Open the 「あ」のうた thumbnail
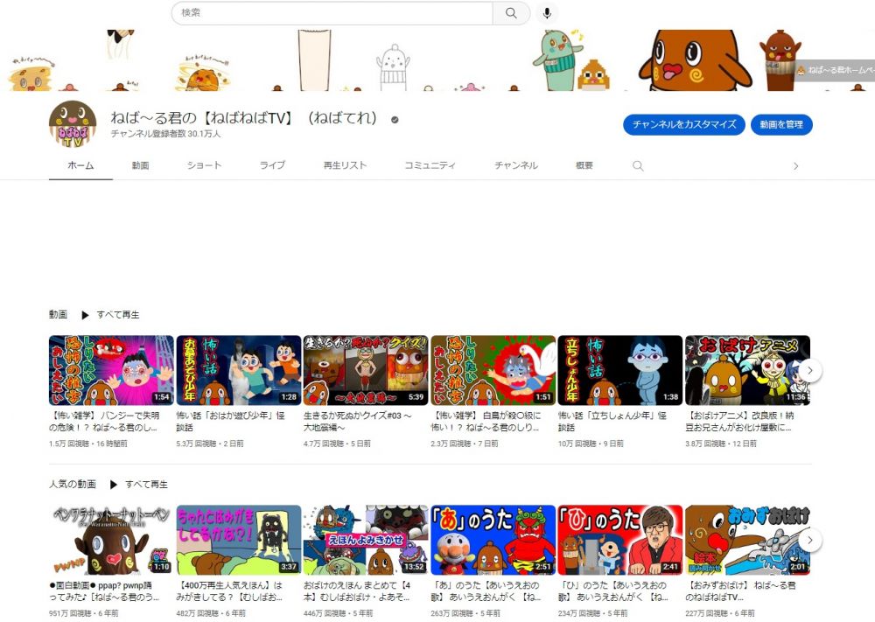875x622 pixels. point(493,540)
